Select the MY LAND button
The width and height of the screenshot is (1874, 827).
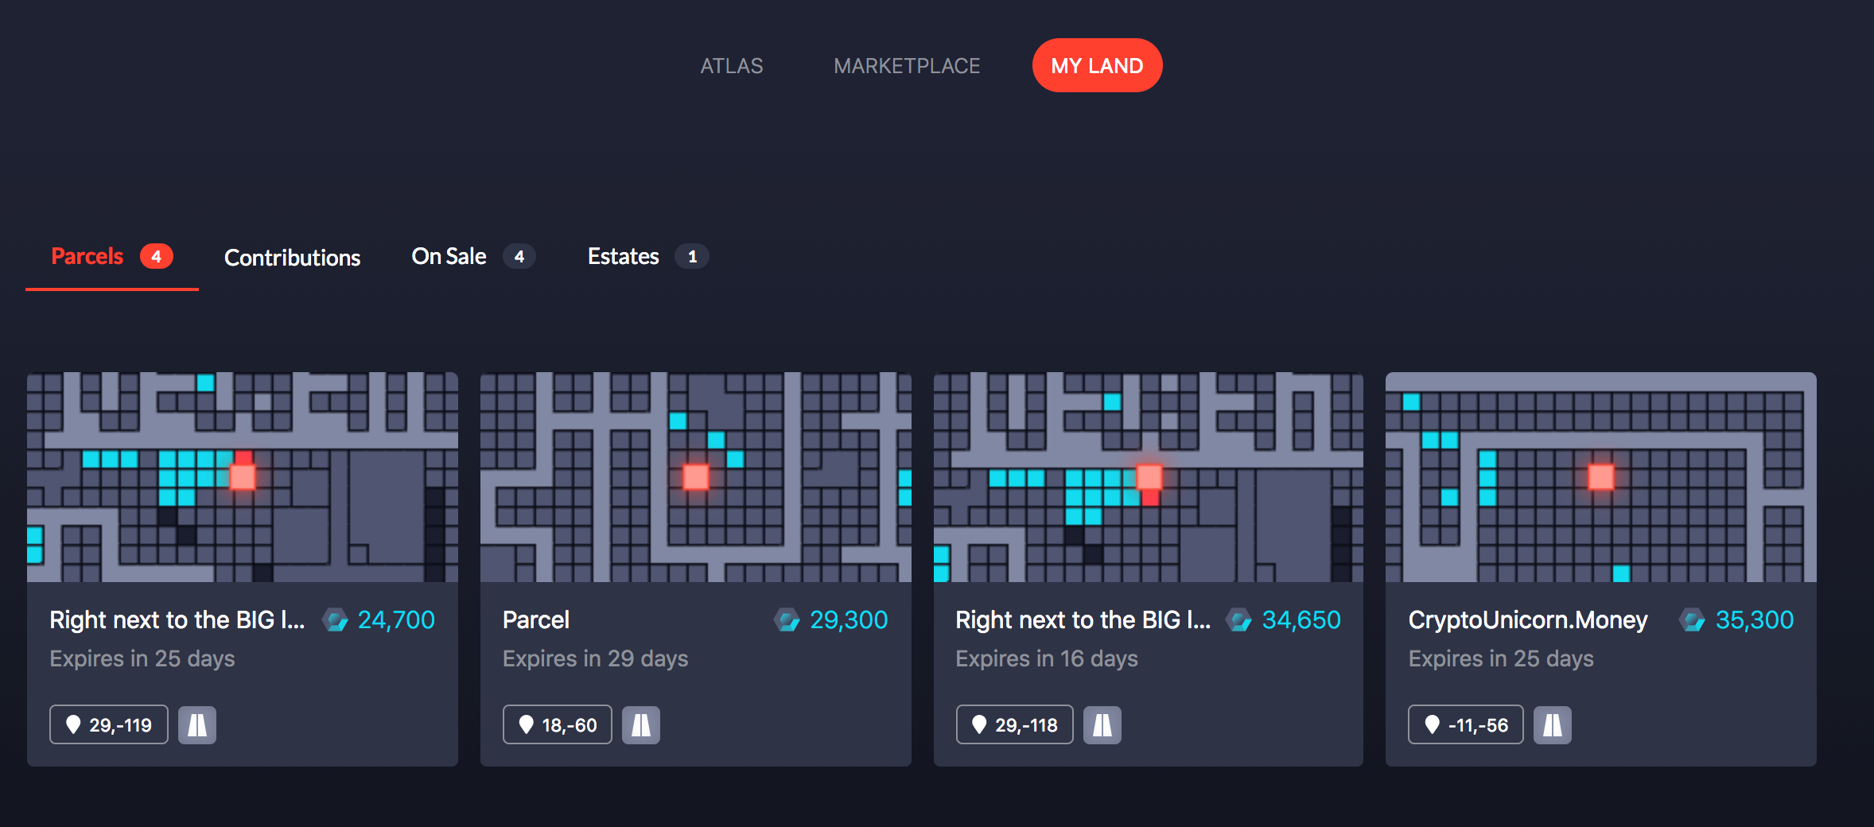click(x=1098, y=65)
